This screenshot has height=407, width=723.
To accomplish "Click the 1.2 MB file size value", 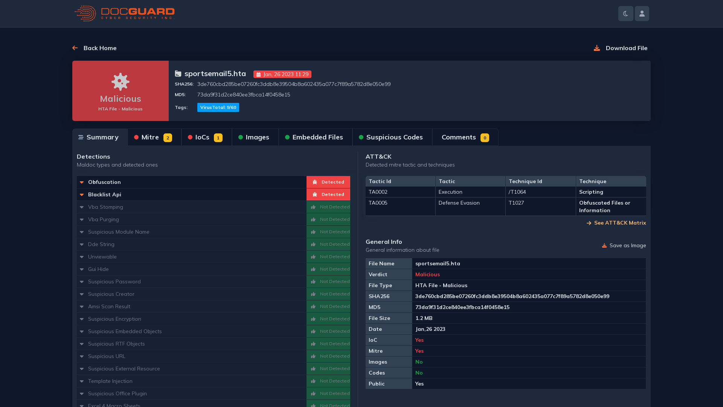I will pyautogui.click(x=424, y=318).
